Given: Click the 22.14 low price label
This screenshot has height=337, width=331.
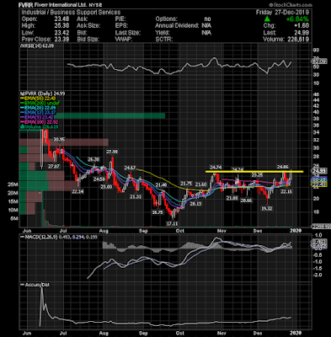Looking at the screenshot, I should [x=77, y=191].
